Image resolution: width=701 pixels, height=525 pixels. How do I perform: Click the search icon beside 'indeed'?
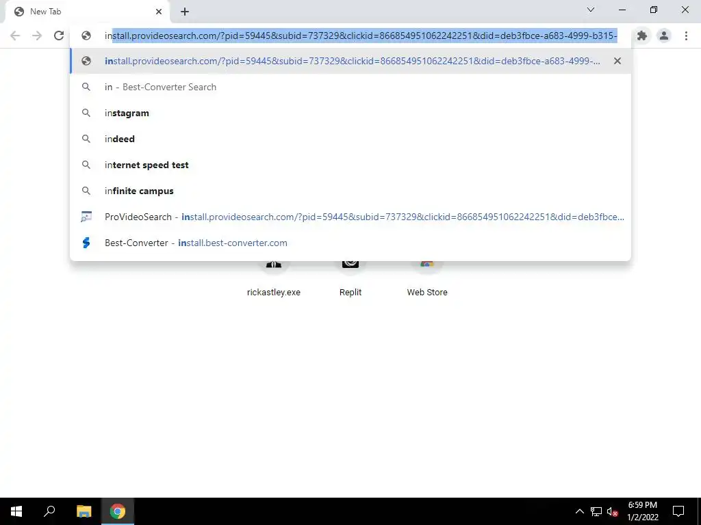tap(86, 139)
